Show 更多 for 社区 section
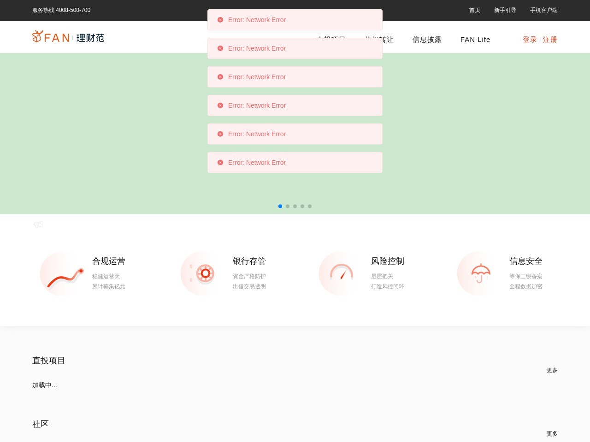The width and height of the screenshot is (590, 442). pos(552,434)
